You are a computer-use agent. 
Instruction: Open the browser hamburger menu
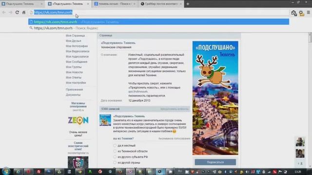point(309,12)
